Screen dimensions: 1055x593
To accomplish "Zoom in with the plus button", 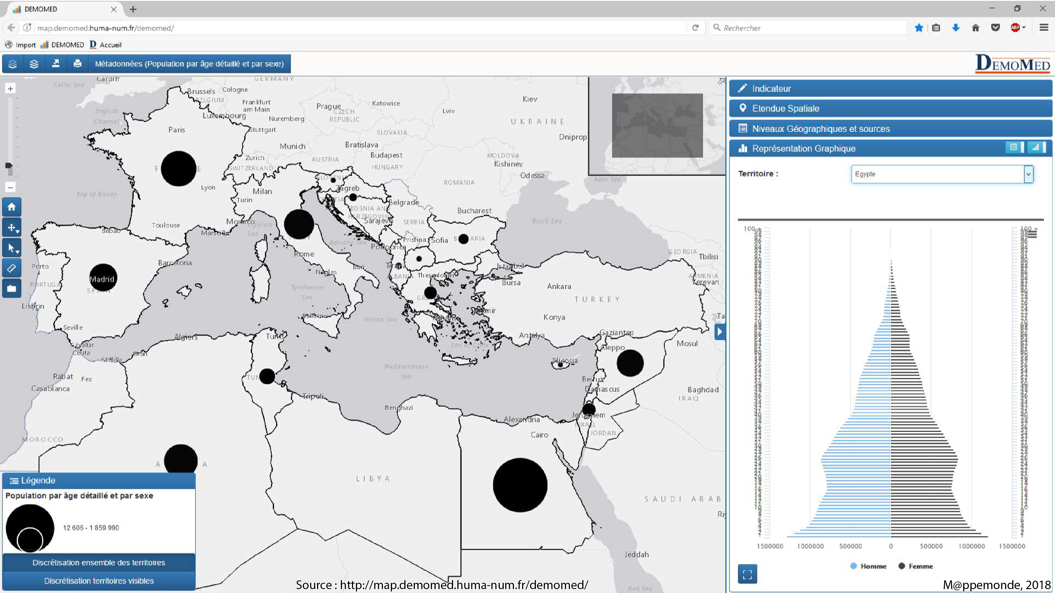I will tap(10, 89).
